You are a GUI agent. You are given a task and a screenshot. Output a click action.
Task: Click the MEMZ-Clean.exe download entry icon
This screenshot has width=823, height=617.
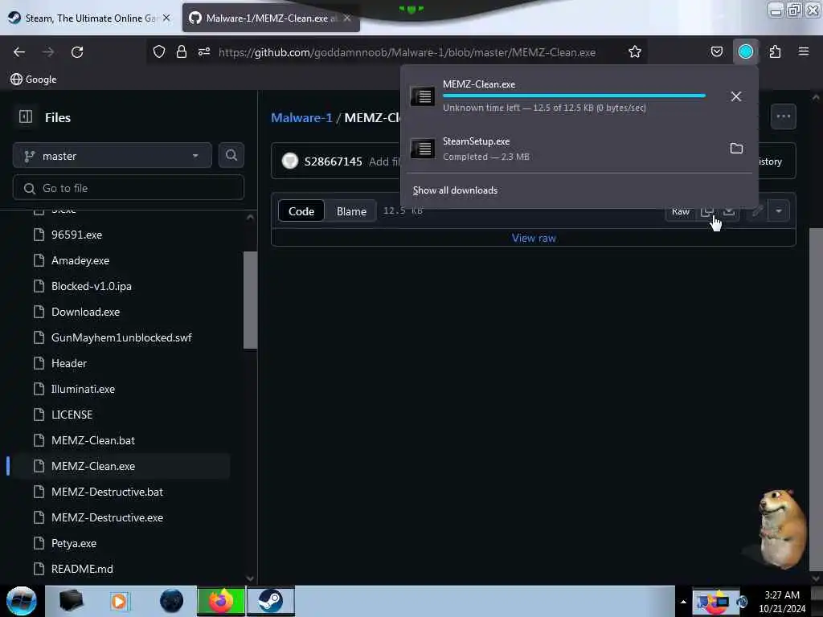tap(423, 96)
